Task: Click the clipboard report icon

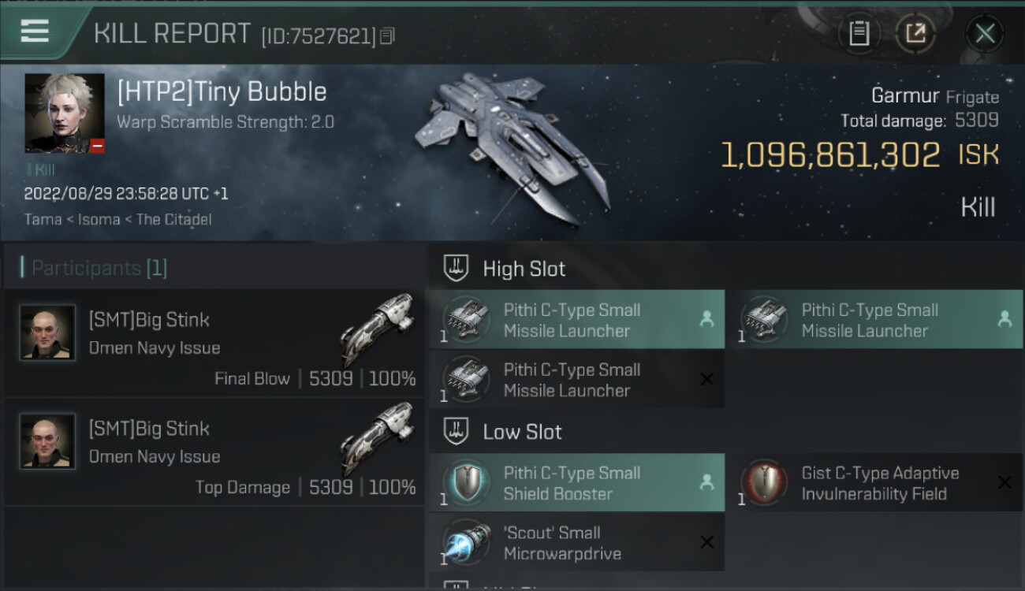Action: pyautogui.click(x=859, y=33)
